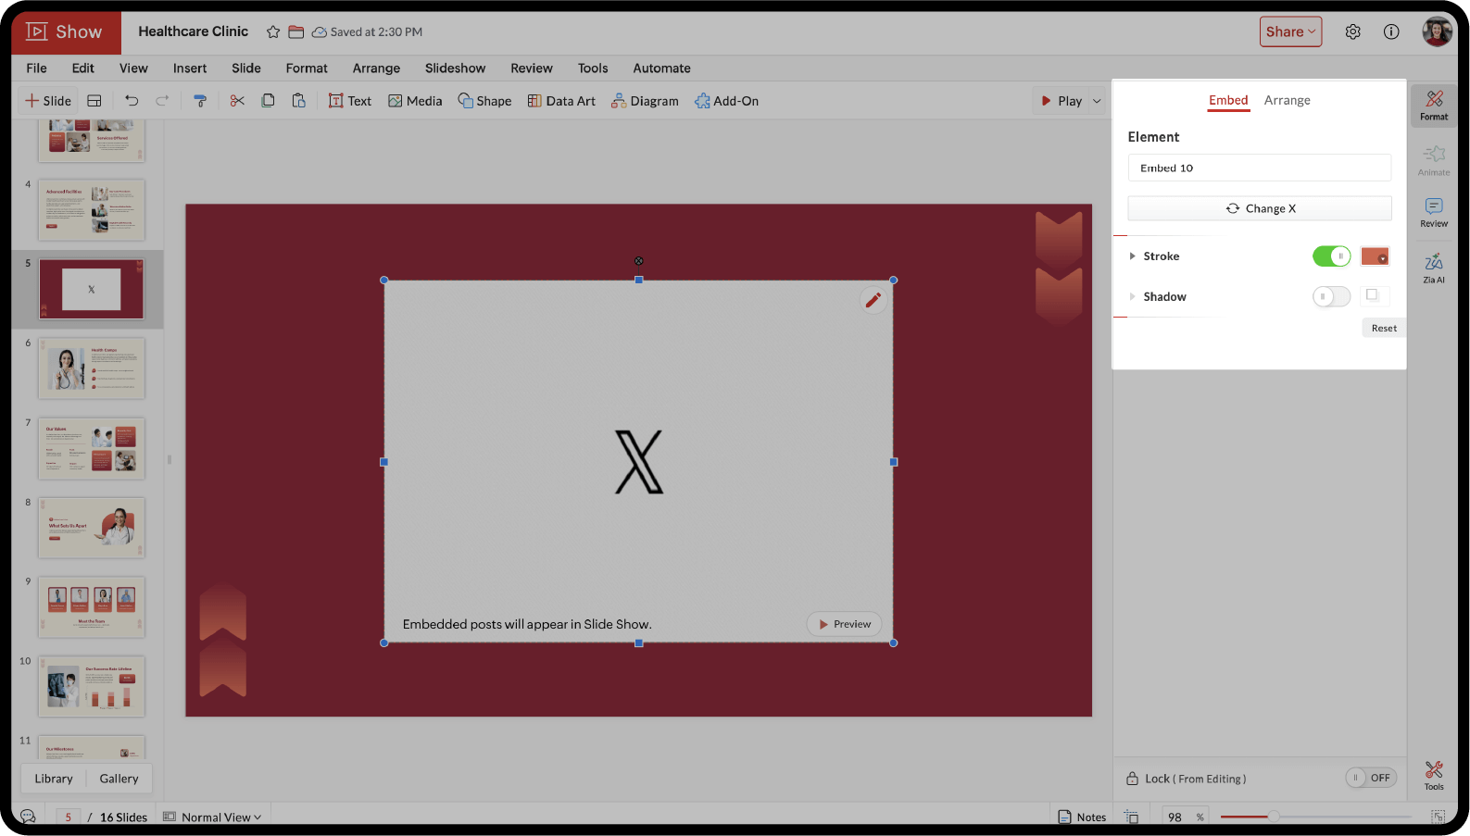The width and height of the screenshot is (1470, 836).
Task: Click the Preview button on embed
Action: click(844, 625)
